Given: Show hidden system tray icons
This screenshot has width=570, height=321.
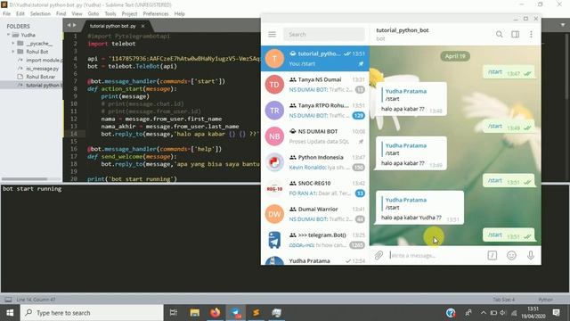Looking at the screenshot, I should [x=483, y=313].
